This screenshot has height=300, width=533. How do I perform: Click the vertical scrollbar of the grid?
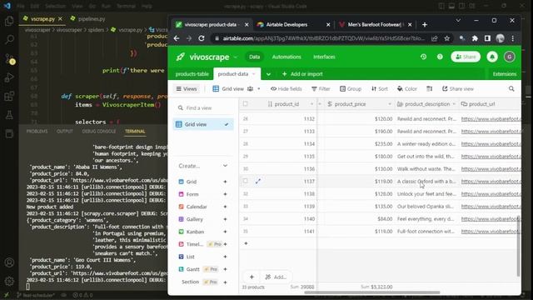[x=518, y=247]
